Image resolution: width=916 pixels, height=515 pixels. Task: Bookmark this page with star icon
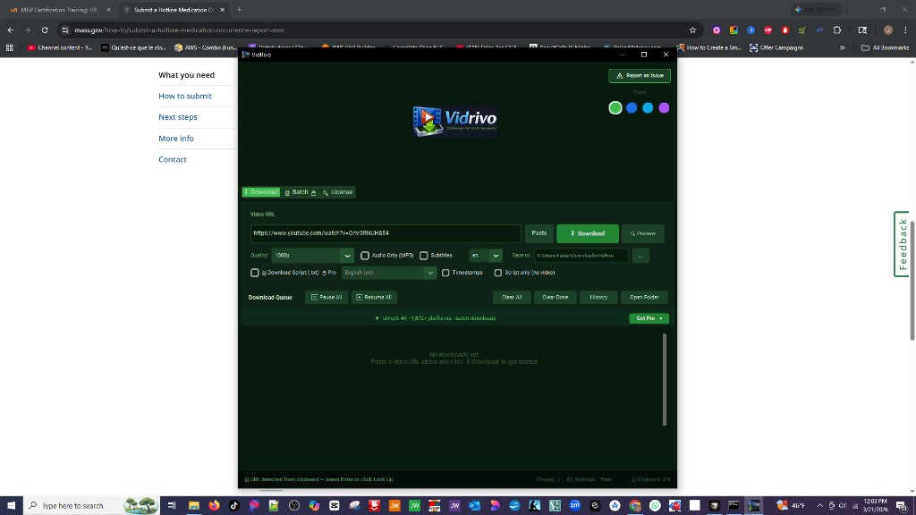(x=692, y=30)
